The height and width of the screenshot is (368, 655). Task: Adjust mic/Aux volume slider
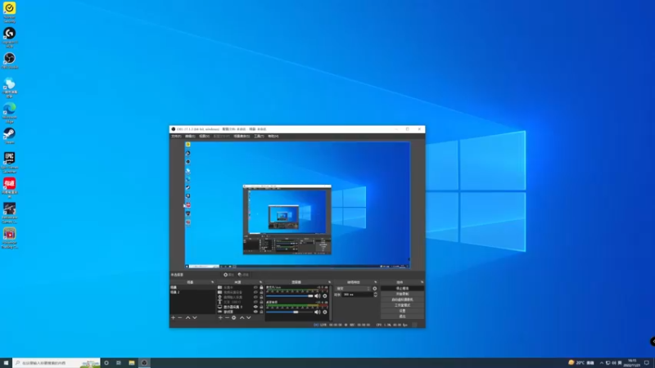[x=290, y=296]
